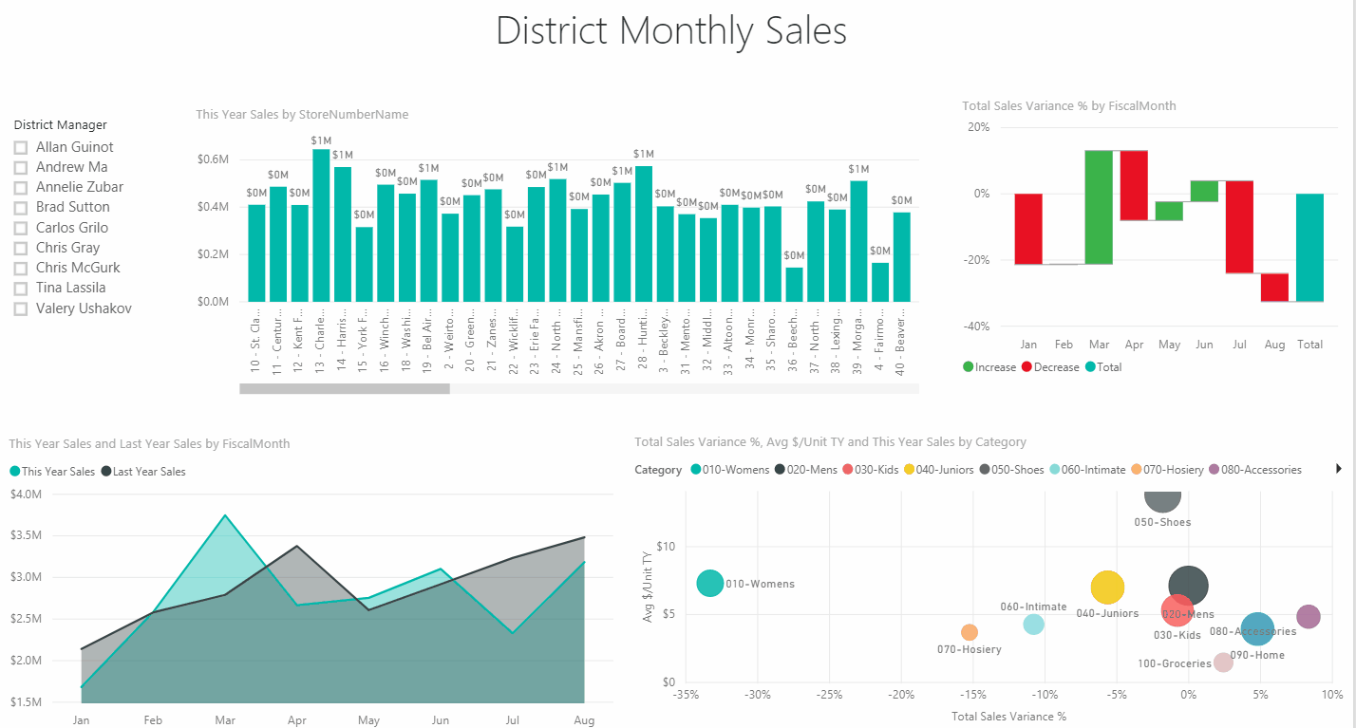Select the Tina Lassila checkbox
Image resolution: width=1356 pixels, height=728 pixels.
point(20,288)
